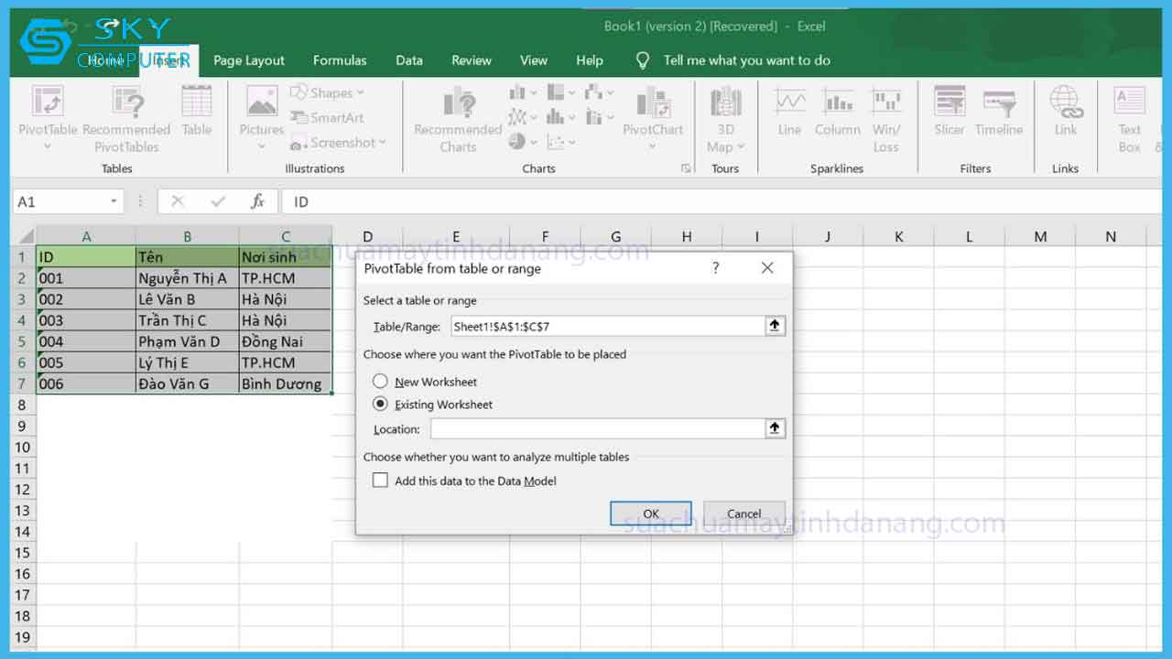The width and height of the screenshot is (1172, 659).
Task: Click the Insert Hierarchy chart icon
Action: (561, 92)
